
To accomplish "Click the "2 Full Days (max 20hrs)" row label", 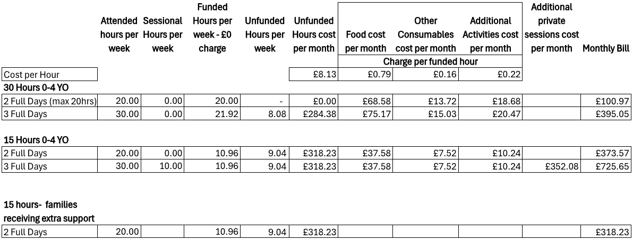I will [50, 101].
